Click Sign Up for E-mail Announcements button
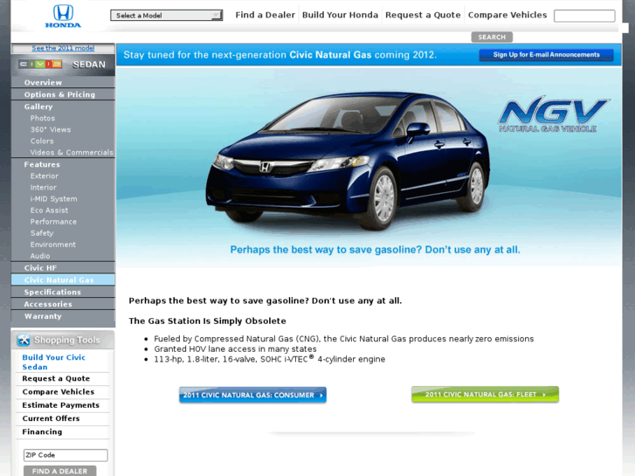This screenshot has height=476, width=635. click(546, 55)
